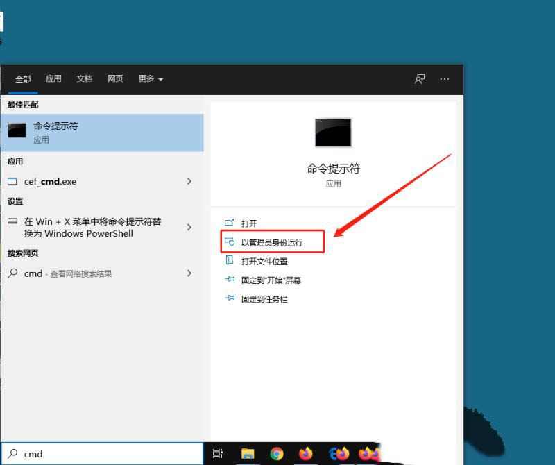The width and height of the screenshot is (555, 465).
Task: Click 打开 to launch command prompt
Action: [x=249, y=223]
